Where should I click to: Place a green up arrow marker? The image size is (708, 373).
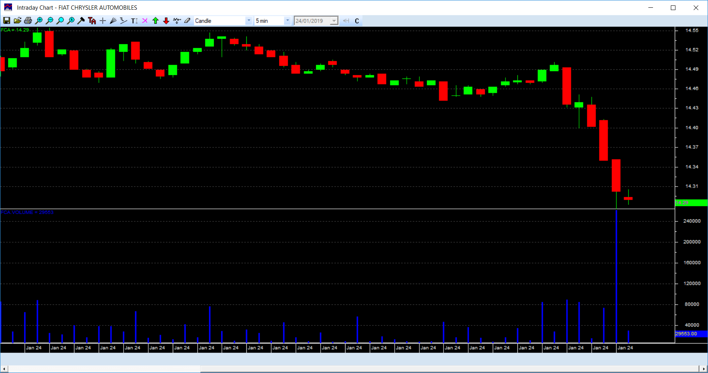coord(155,21)
